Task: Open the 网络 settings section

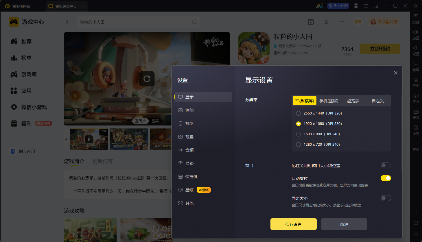Action: tap(203, 163)
